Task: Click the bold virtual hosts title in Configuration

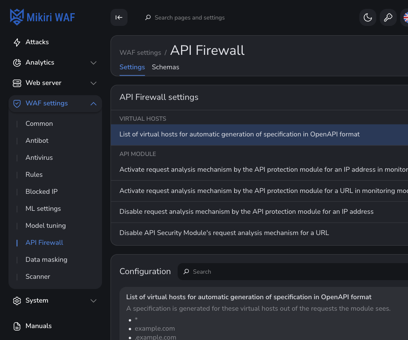Action: (x=249, y=297)
